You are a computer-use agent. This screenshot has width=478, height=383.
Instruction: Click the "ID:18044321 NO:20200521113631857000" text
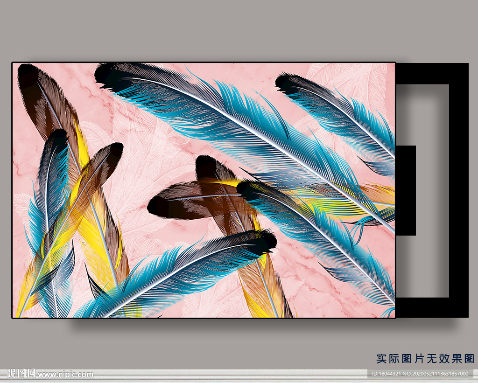click(420, 374)
